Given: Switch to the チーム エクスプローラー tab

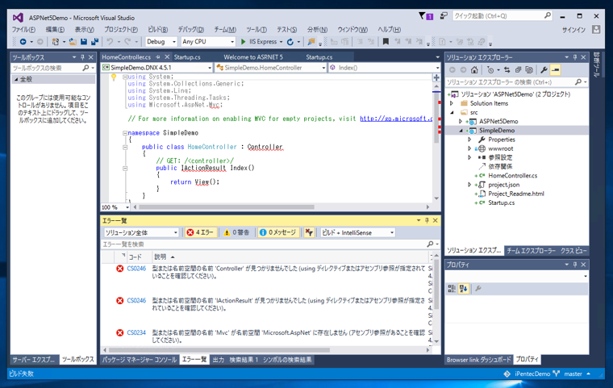Looking at the screenshot, I should (x=531, y=251).
